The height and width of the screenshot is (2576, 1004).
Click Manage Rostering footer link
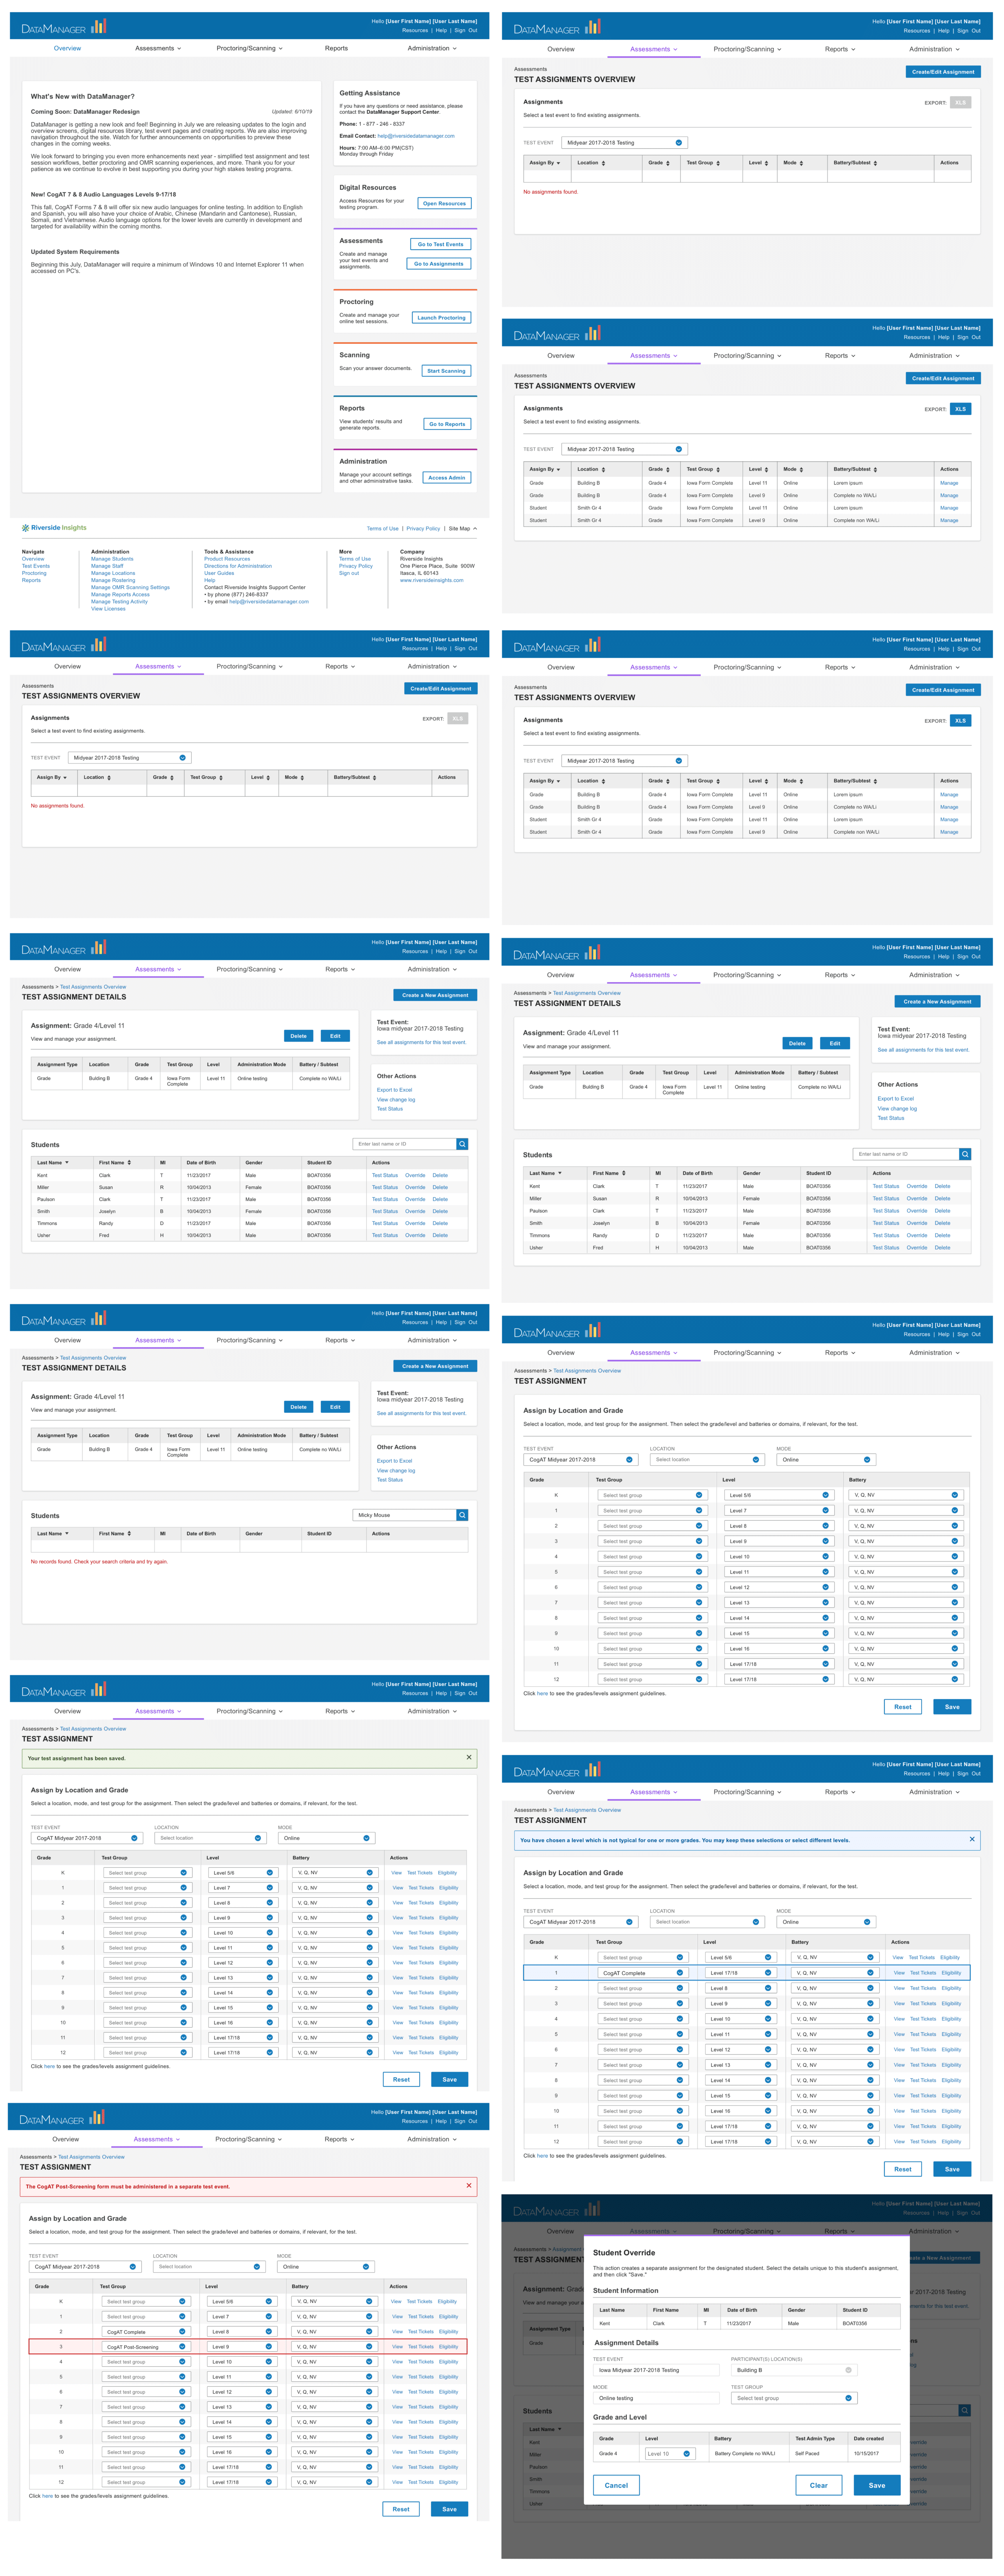coord(113,580)
